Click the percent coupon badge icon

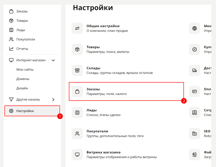point(194,49)
